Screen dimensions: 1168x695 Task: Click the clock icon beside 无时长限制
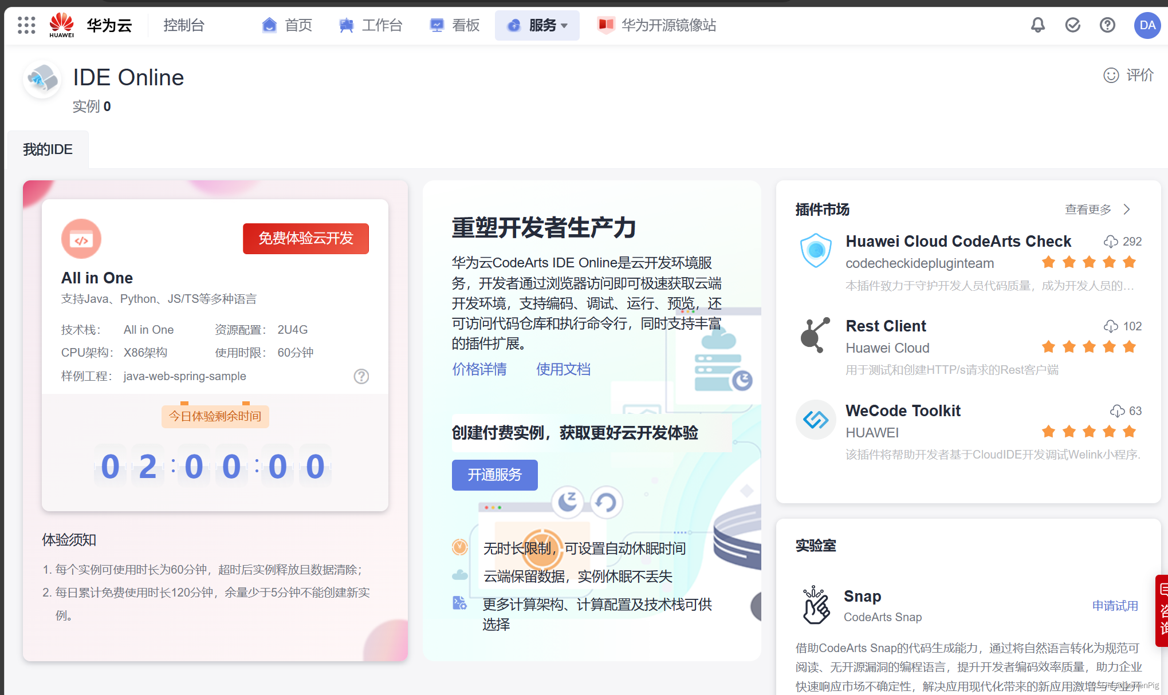(x=460, y=548)
